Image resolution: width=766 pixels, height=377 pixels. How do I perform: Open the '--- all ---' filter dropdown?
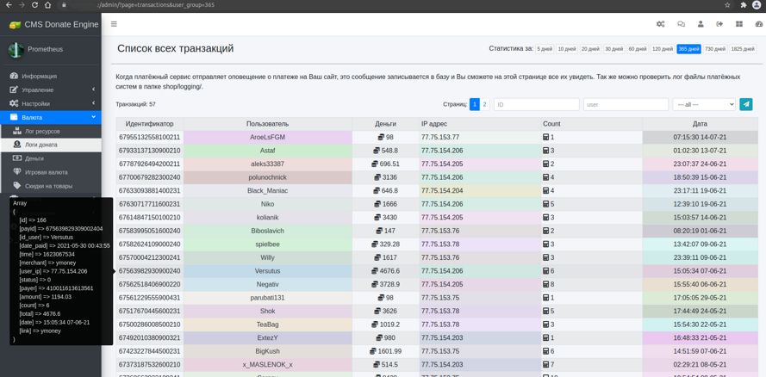(x=703, y=104)
